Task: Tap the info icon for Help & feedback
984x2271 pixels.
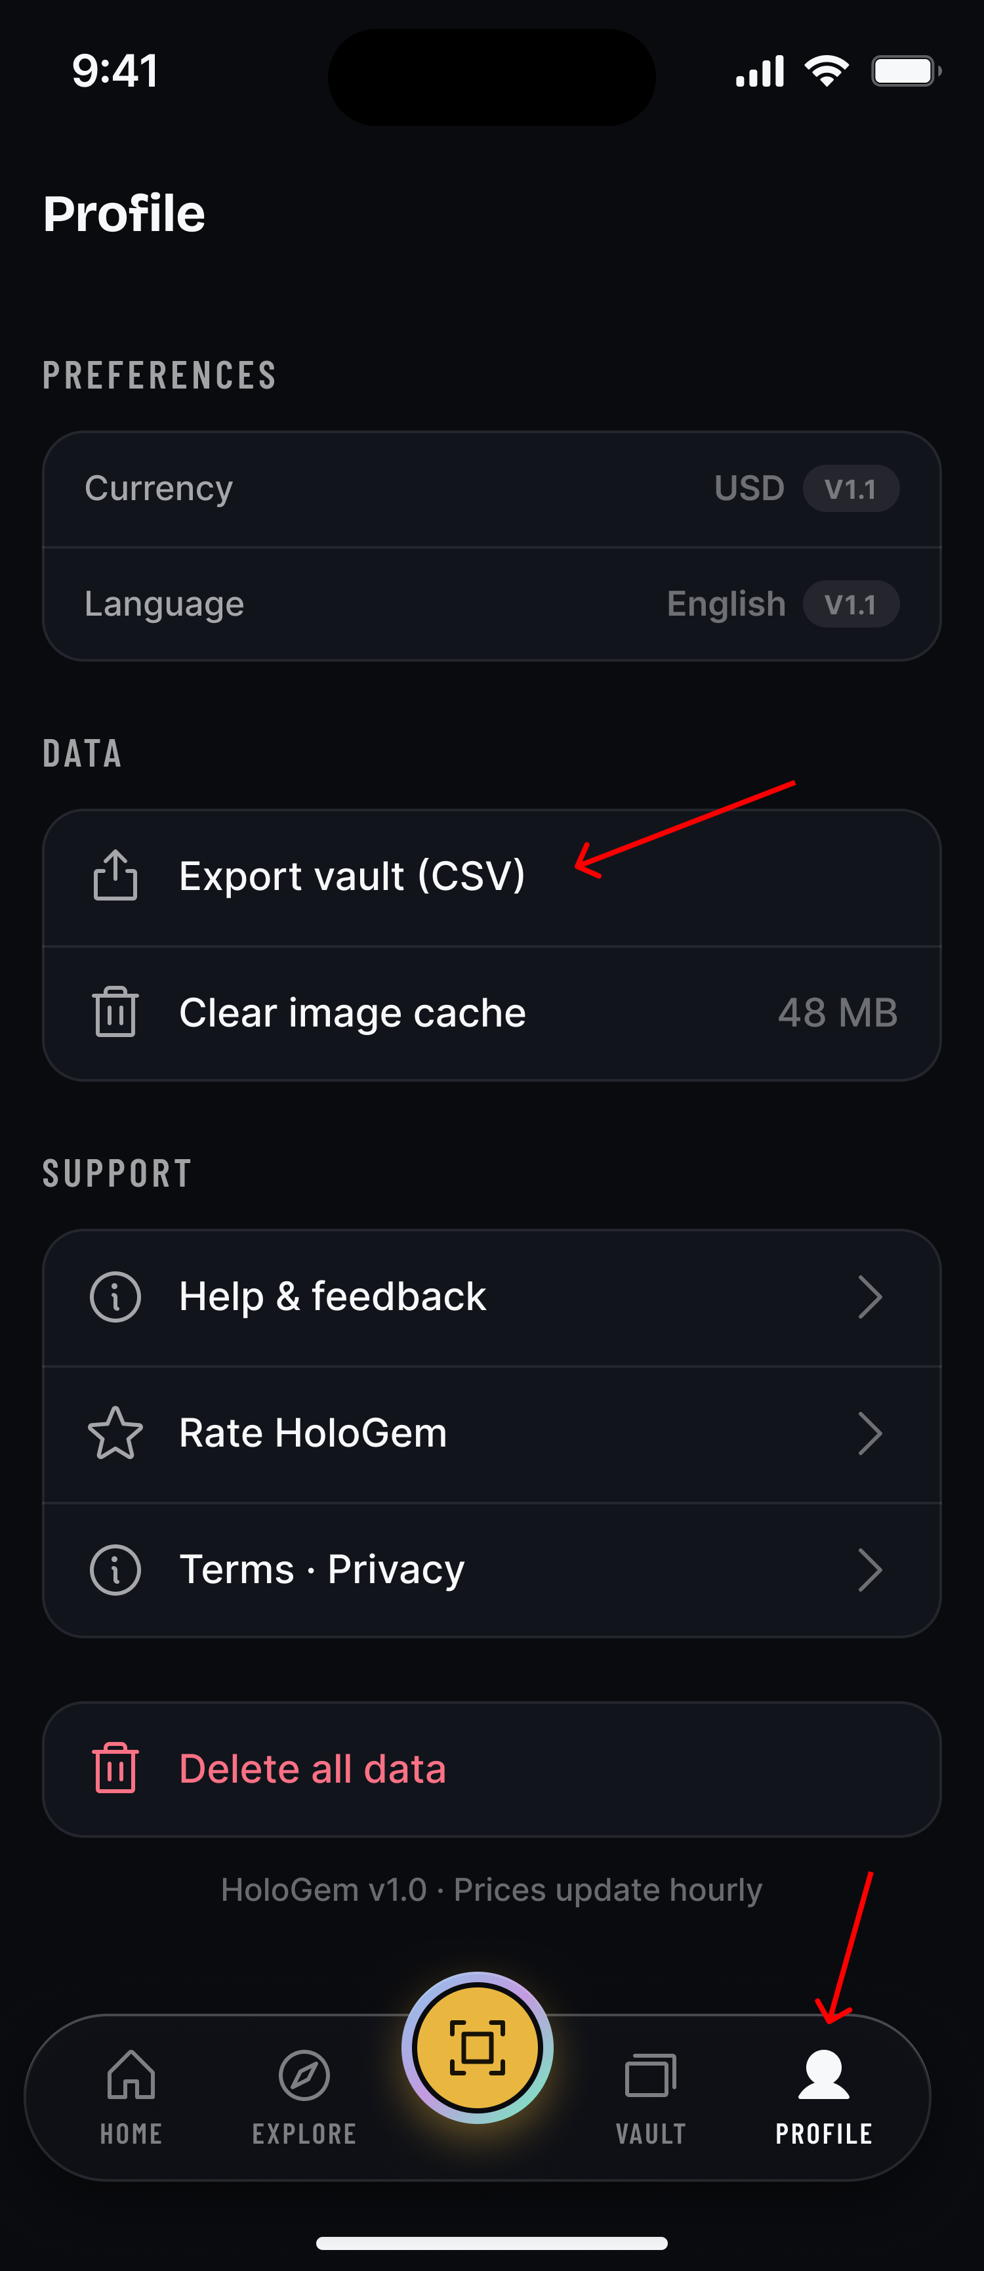Action: (x=115, y=1297)
